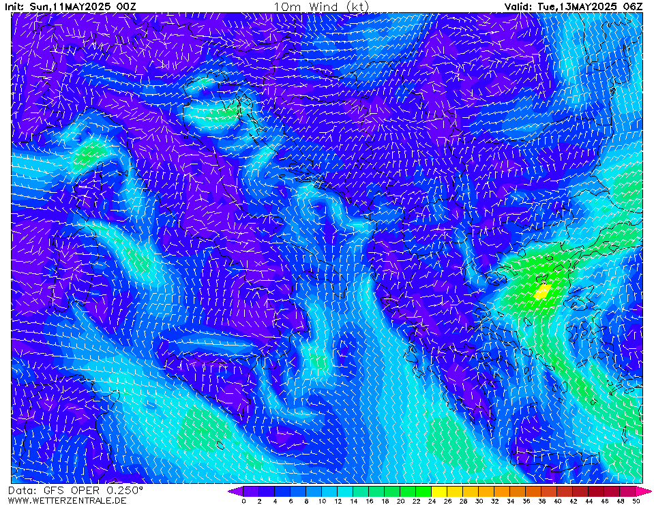Click the legend value 30

[479, 501]
